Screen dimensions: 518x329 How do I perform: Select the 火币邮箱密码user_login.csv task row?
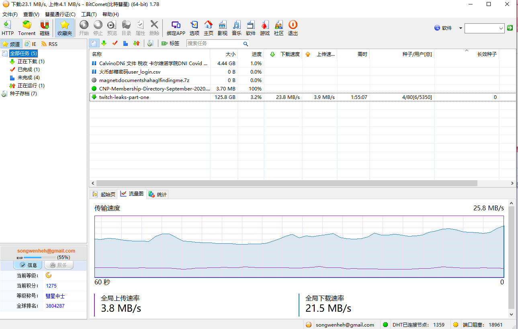point(302,72)
